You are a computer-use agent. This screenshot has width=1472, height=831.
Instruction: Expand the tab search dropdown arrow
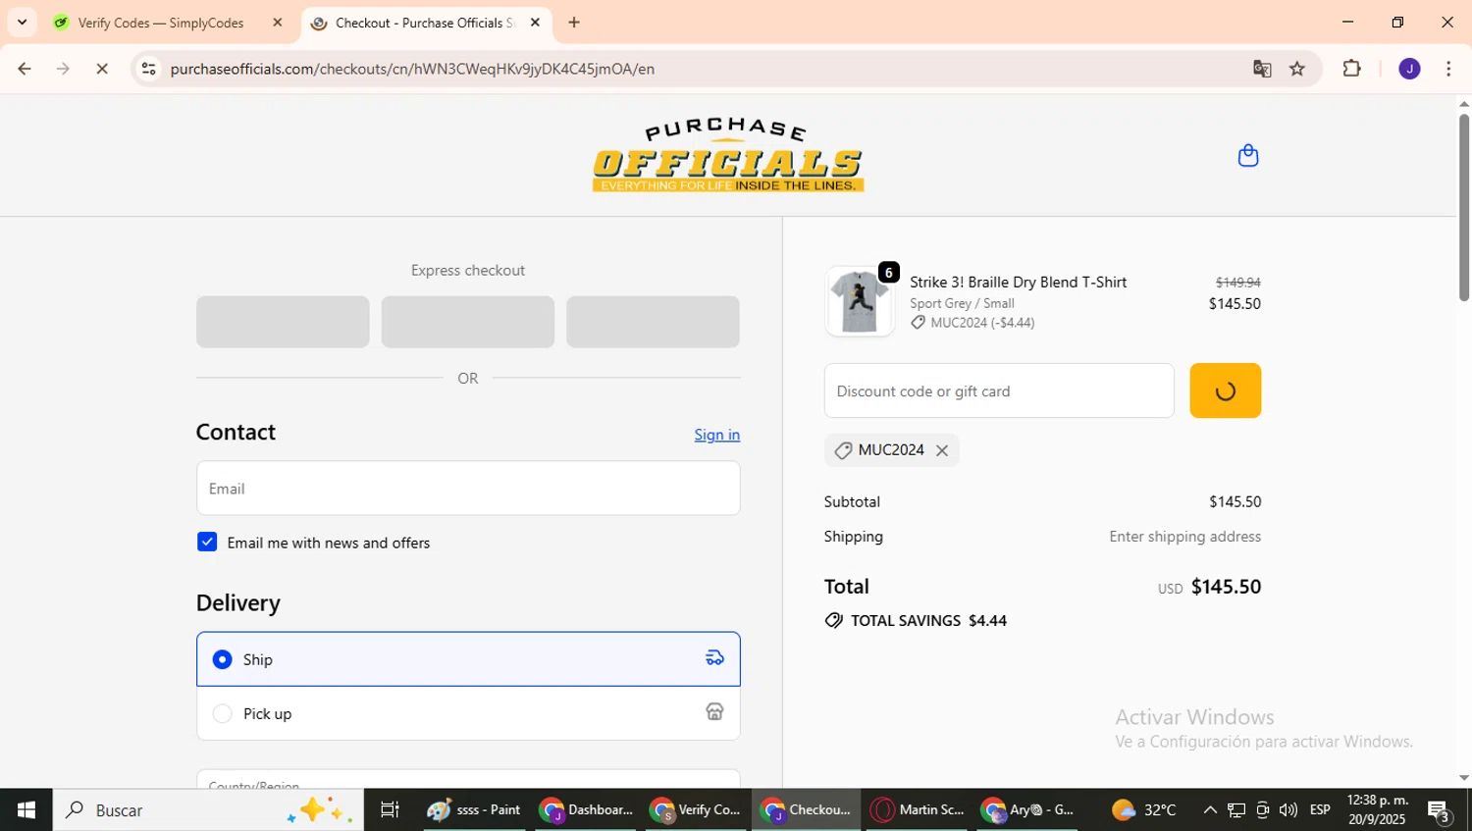(x=22, y=23)
